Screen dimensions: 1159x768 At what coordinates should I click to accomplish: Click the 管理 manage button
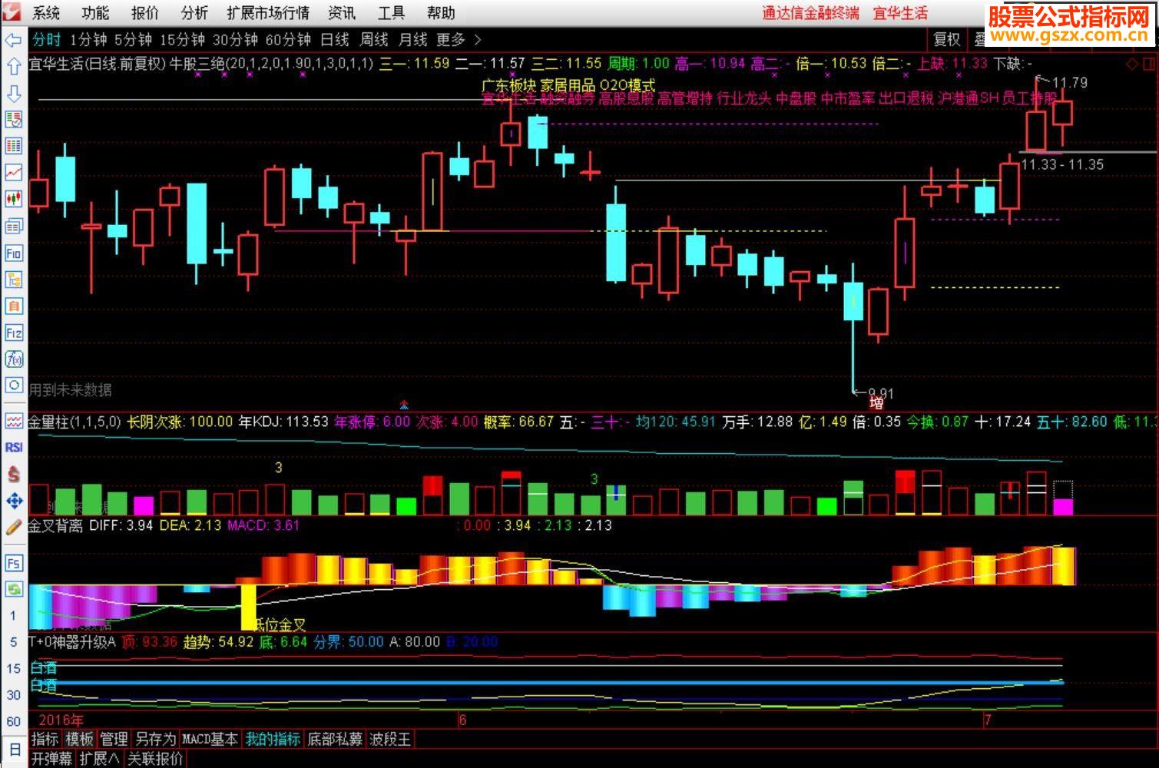(x=114, y=740)
